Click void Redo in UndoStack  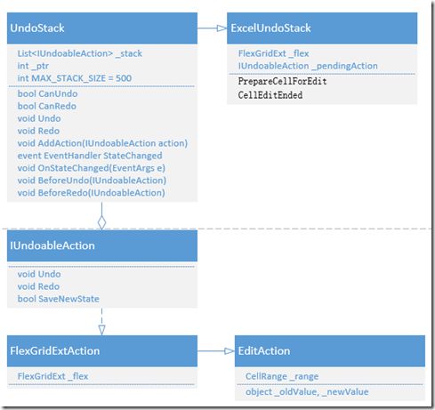38,131
